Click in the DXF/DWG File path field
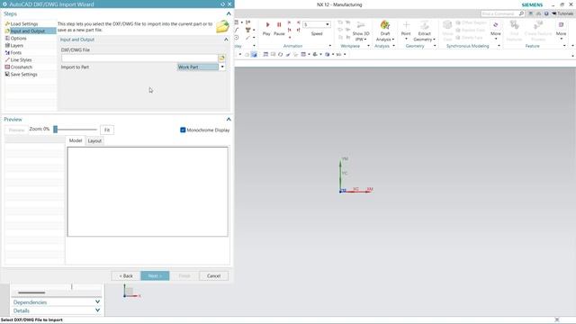This screenshot has height=324, width=576. [139, 58]
